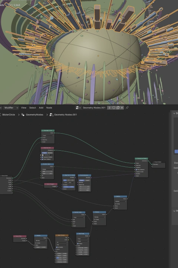
Task: Toggle Clamp on Multiply beside float Random Value
Action: click(x=95, y=220)
